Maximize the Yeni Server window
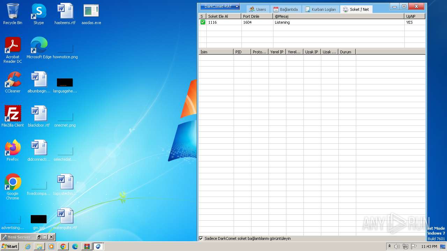The image size is (447, 251). click(x=45, y=237)
